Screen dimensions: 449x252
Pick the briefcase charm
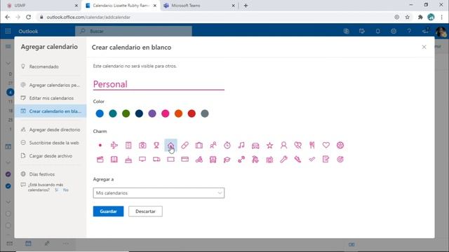click(x=199, y=145)
